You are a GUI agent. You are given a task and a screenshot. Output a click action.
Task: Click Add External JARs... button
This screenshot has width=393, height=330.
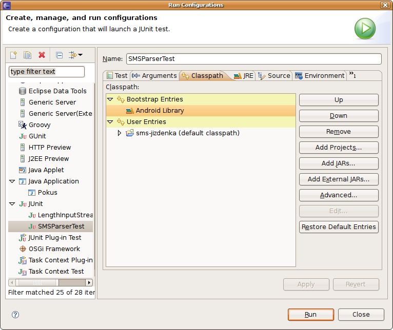tap(339, 179)
